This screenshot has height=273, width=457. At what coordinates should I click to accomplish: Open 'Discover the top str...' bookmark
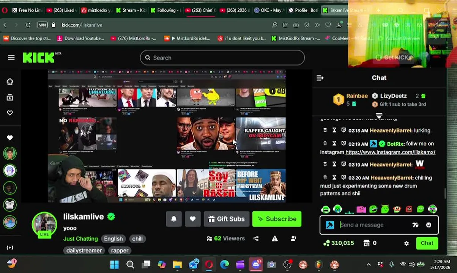27,38
